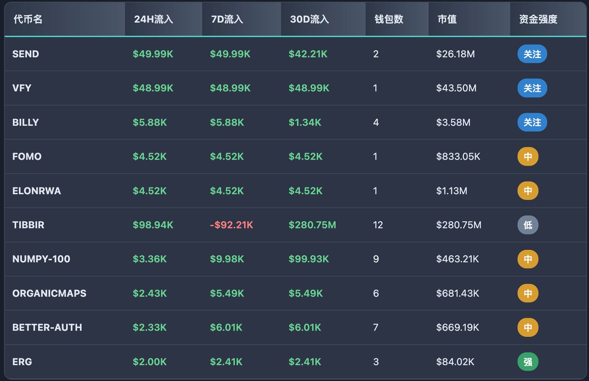This screenshot has height=381, width=589.
Task: Click the 关注 badge in SEND row
Action: 532,54
